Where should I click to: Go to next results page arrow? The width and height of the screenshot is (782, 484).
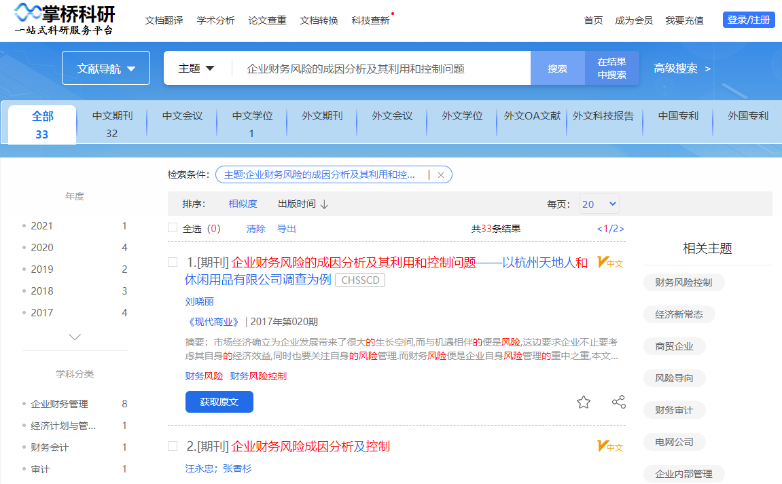click(622, 229)
